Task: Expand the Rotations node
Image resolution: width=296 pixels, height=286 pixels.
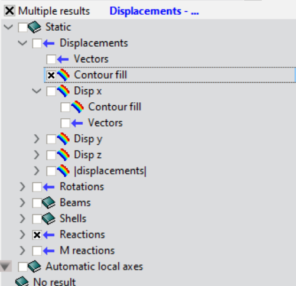Action: coord(22,187)
